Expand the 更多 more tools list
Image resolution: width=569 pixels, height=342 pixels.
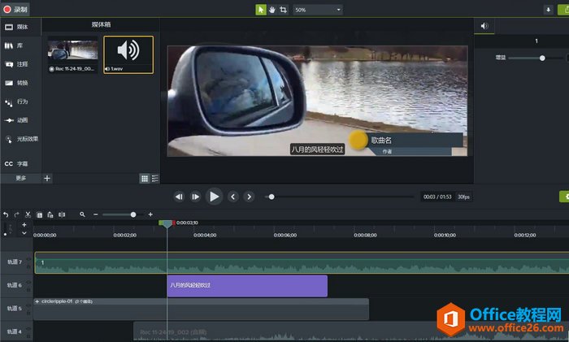coord(20,178)
